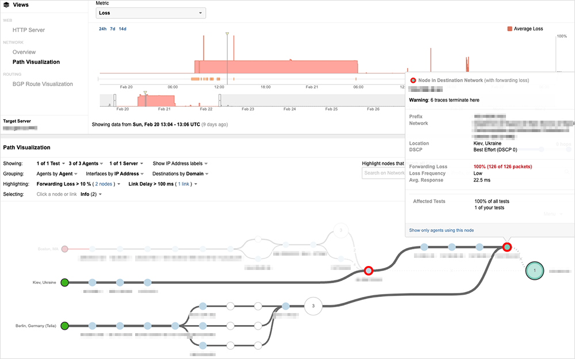Open the network Overview view

click(x=24, y=52)
